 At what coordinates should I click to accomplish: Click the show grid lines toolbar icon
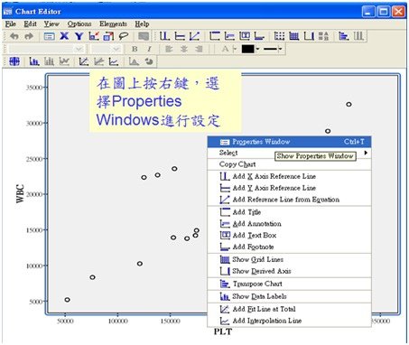(293, 36)
